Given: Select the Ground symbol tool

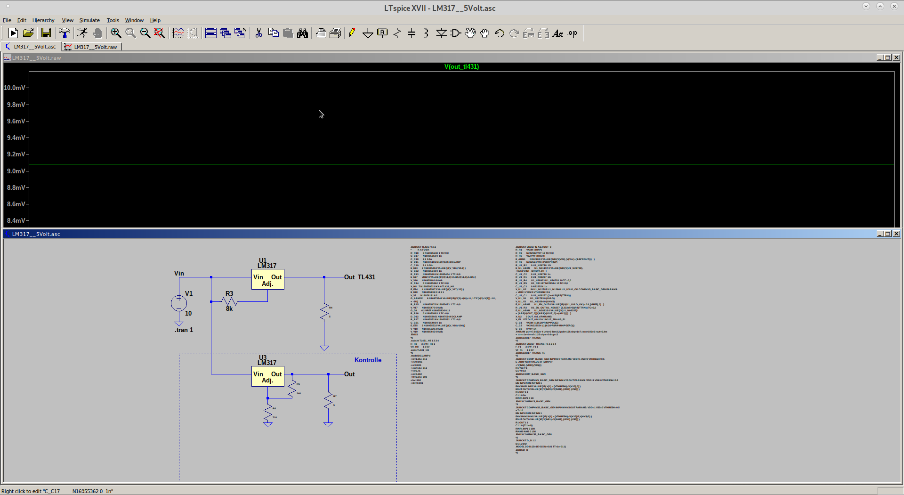Looking at the screenshot, I should [x=368, y=33].
